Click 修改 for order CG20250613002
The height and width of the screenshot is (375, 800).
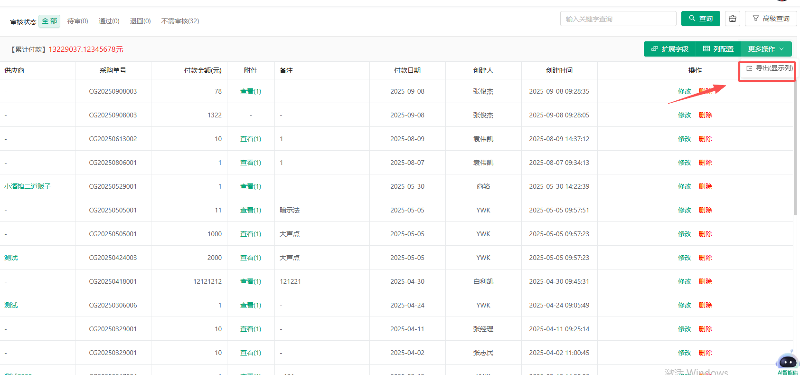pyautogui.click(x=684, y=139)
